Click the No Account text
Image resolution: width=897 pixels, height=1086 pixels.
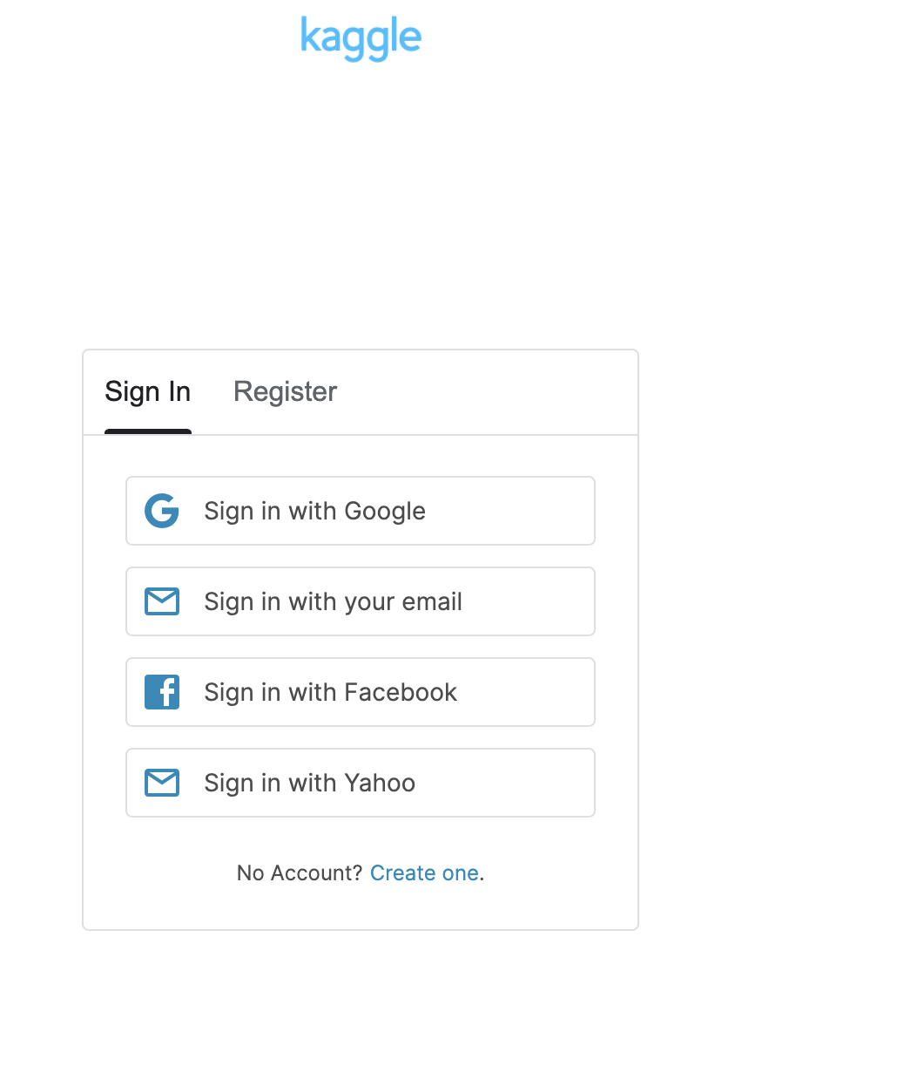[x=300, y=873]
